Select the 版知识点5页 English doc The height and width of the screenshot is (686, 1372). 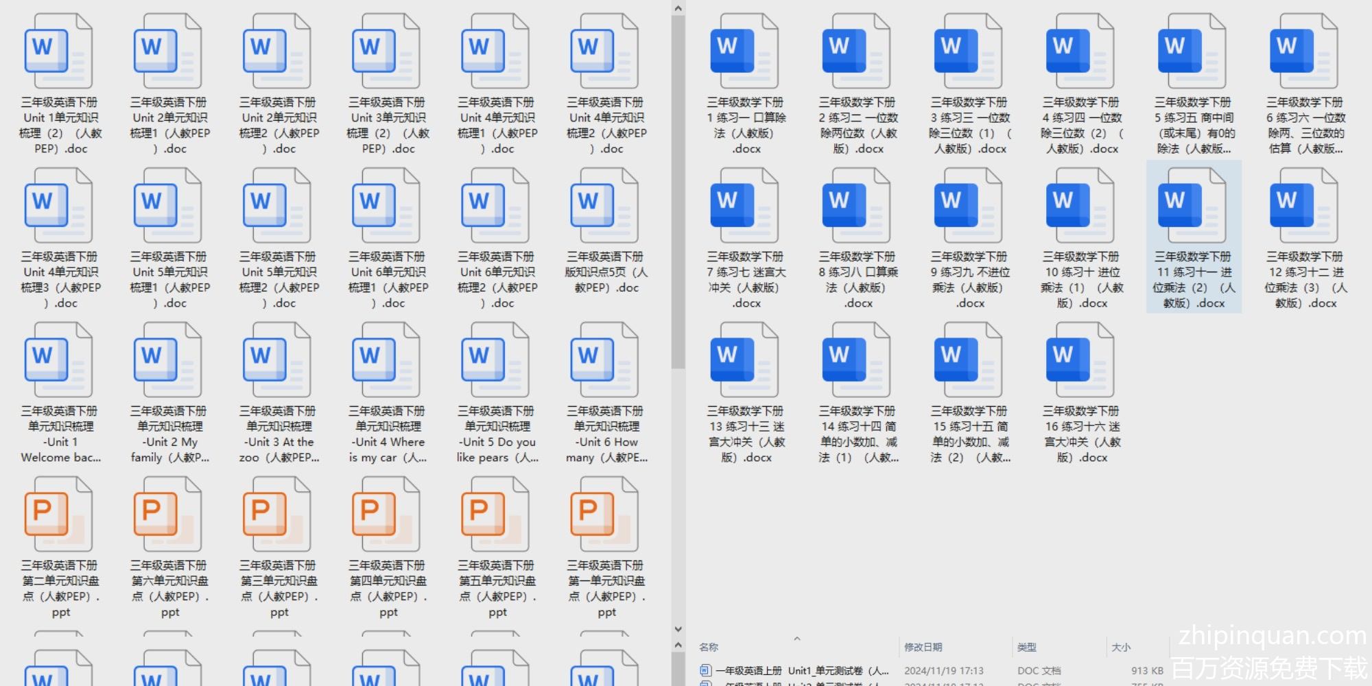click(606, 206)
